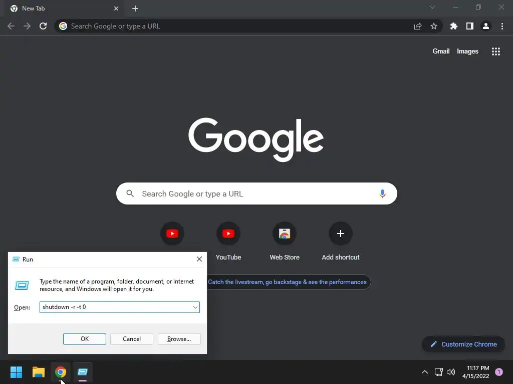Click the Chrome icon on the taskbar
This screenshot has width=513, height=384.
[60, 372]
